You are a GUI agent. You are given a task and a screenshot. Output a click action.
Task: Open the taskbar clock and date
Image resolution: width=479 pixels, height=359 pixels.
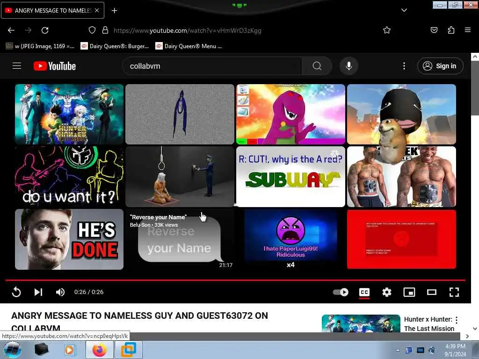[x=455, y=350]
